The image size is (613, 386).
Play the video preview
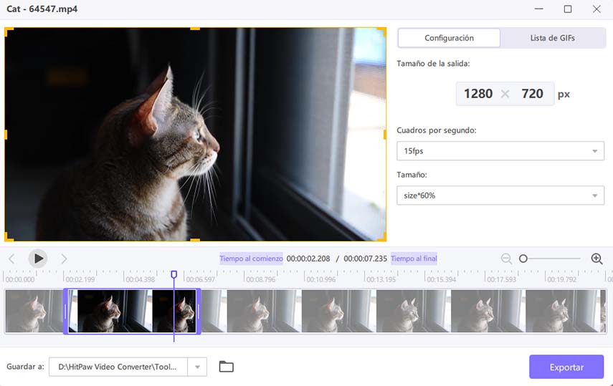(x=38, y=259)
